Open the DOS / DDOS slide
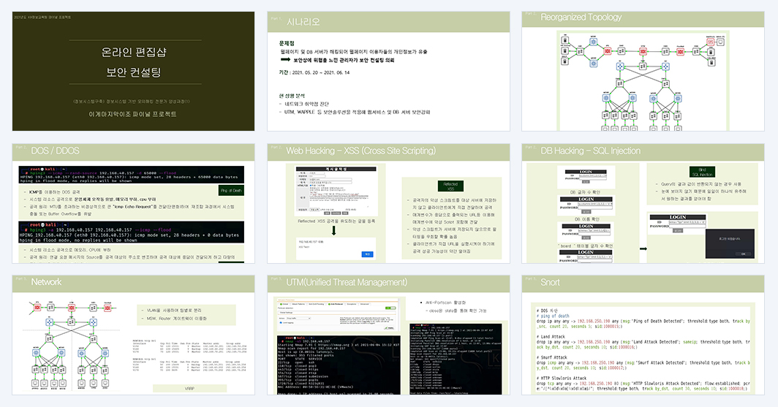Image resolution: width=778 pixels, height=407 pixels. (x=134, y=204)
